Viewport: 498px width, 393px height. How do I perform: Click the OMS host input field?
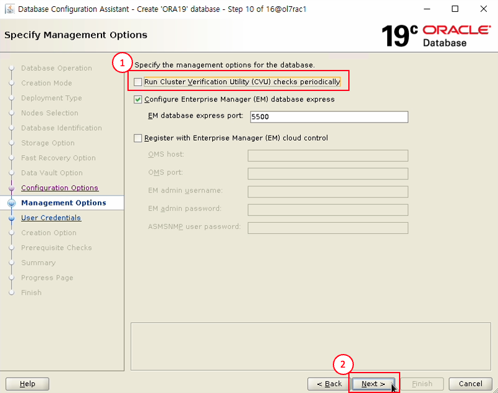(328, 156)
